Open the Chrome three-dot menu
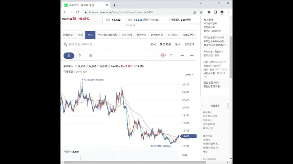This screenshot has height=164, width=293. [228, 12]
